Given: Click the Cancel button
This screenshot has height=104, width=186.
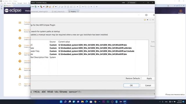Looking at the screenshot, I should [x=148, y=86].
